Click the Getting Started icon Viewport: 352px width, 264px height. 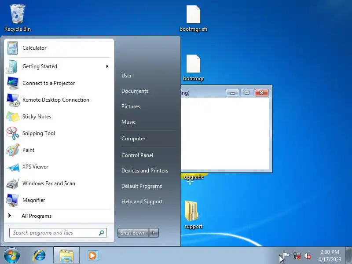pyautogui.click(x=12, y=66)
